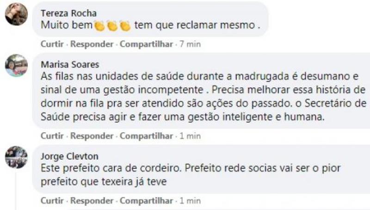Image resolution: width=370 pixels, height=210 pixels.
Task: Reply to Jorge Clevton's comment
Action: [92, 201]
